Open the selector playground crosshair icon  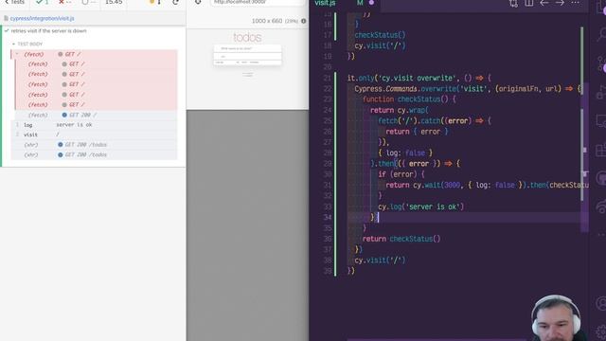coord(198,2)
